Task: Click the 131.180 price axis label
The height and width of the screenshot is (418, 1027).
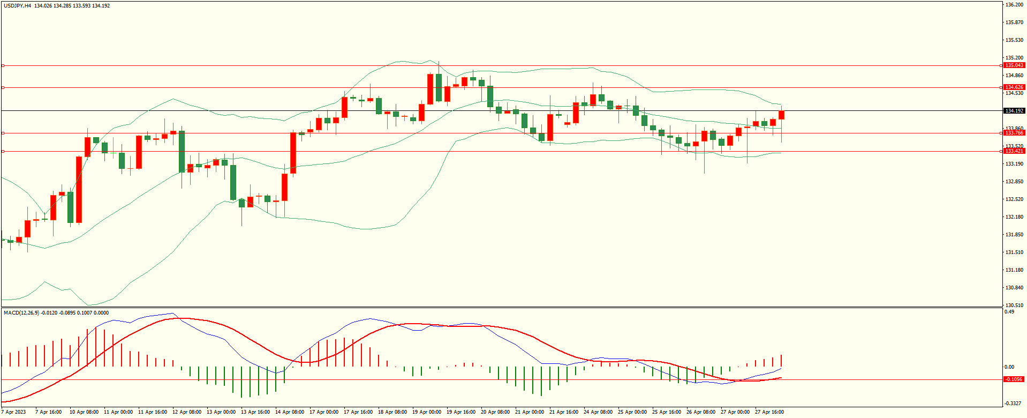Action: tap(1014, 270)
